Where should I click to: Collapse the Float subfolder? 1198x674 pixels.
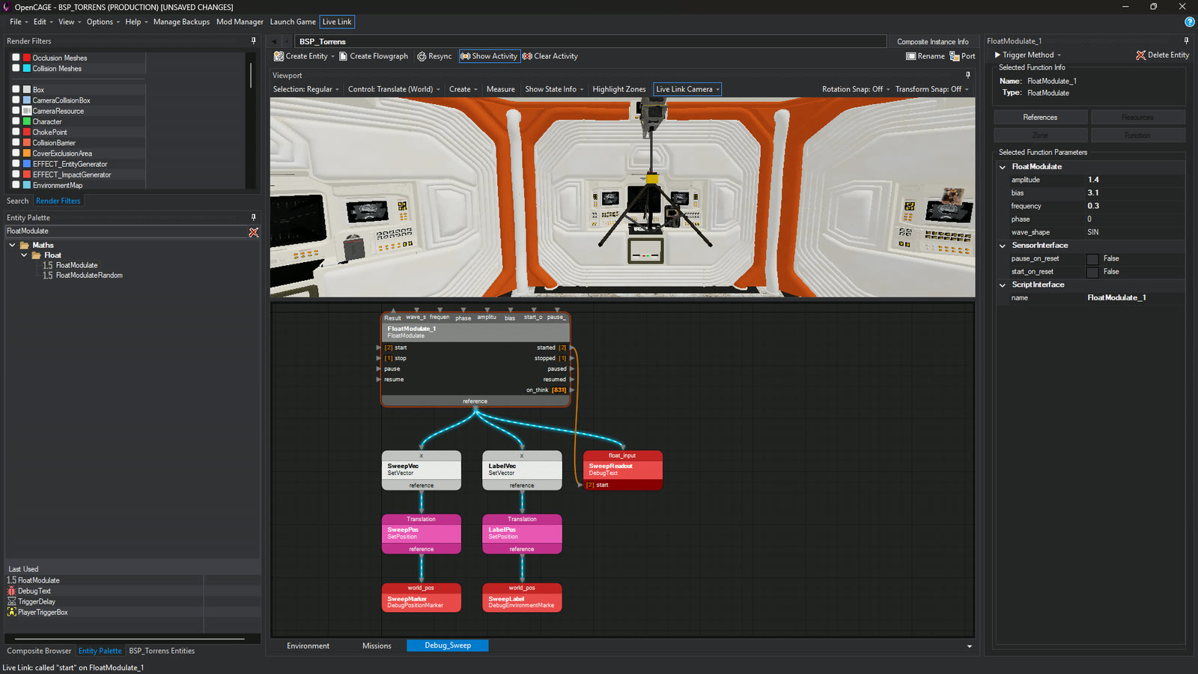tap(24, 255)
